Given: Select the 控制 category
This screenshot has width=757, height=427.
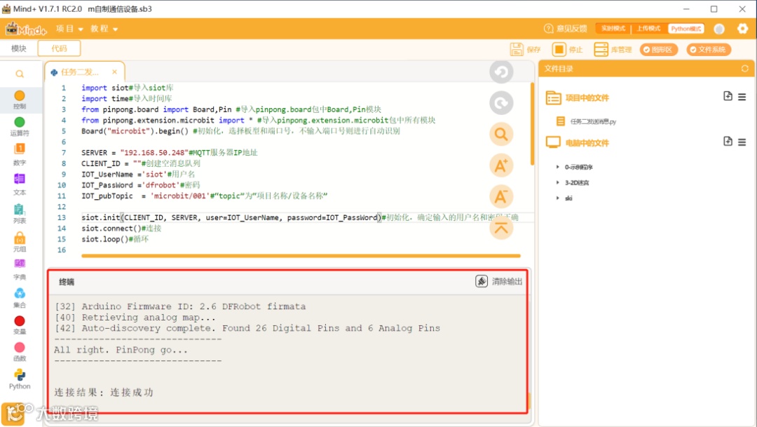Looking at the screenshot, I should [x=20, y=100].
